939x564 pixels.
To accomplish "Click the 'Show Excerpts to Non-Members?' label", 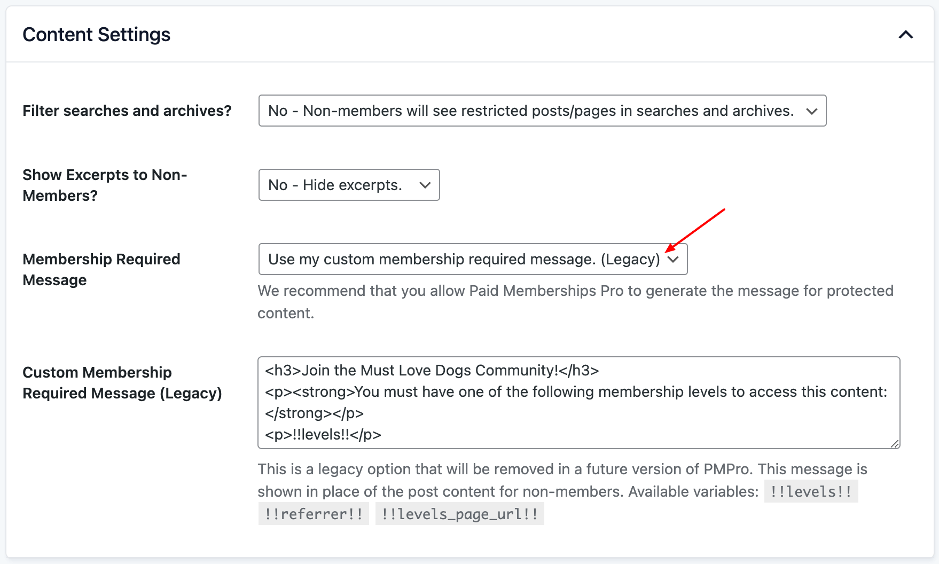I will coord(105,185).
